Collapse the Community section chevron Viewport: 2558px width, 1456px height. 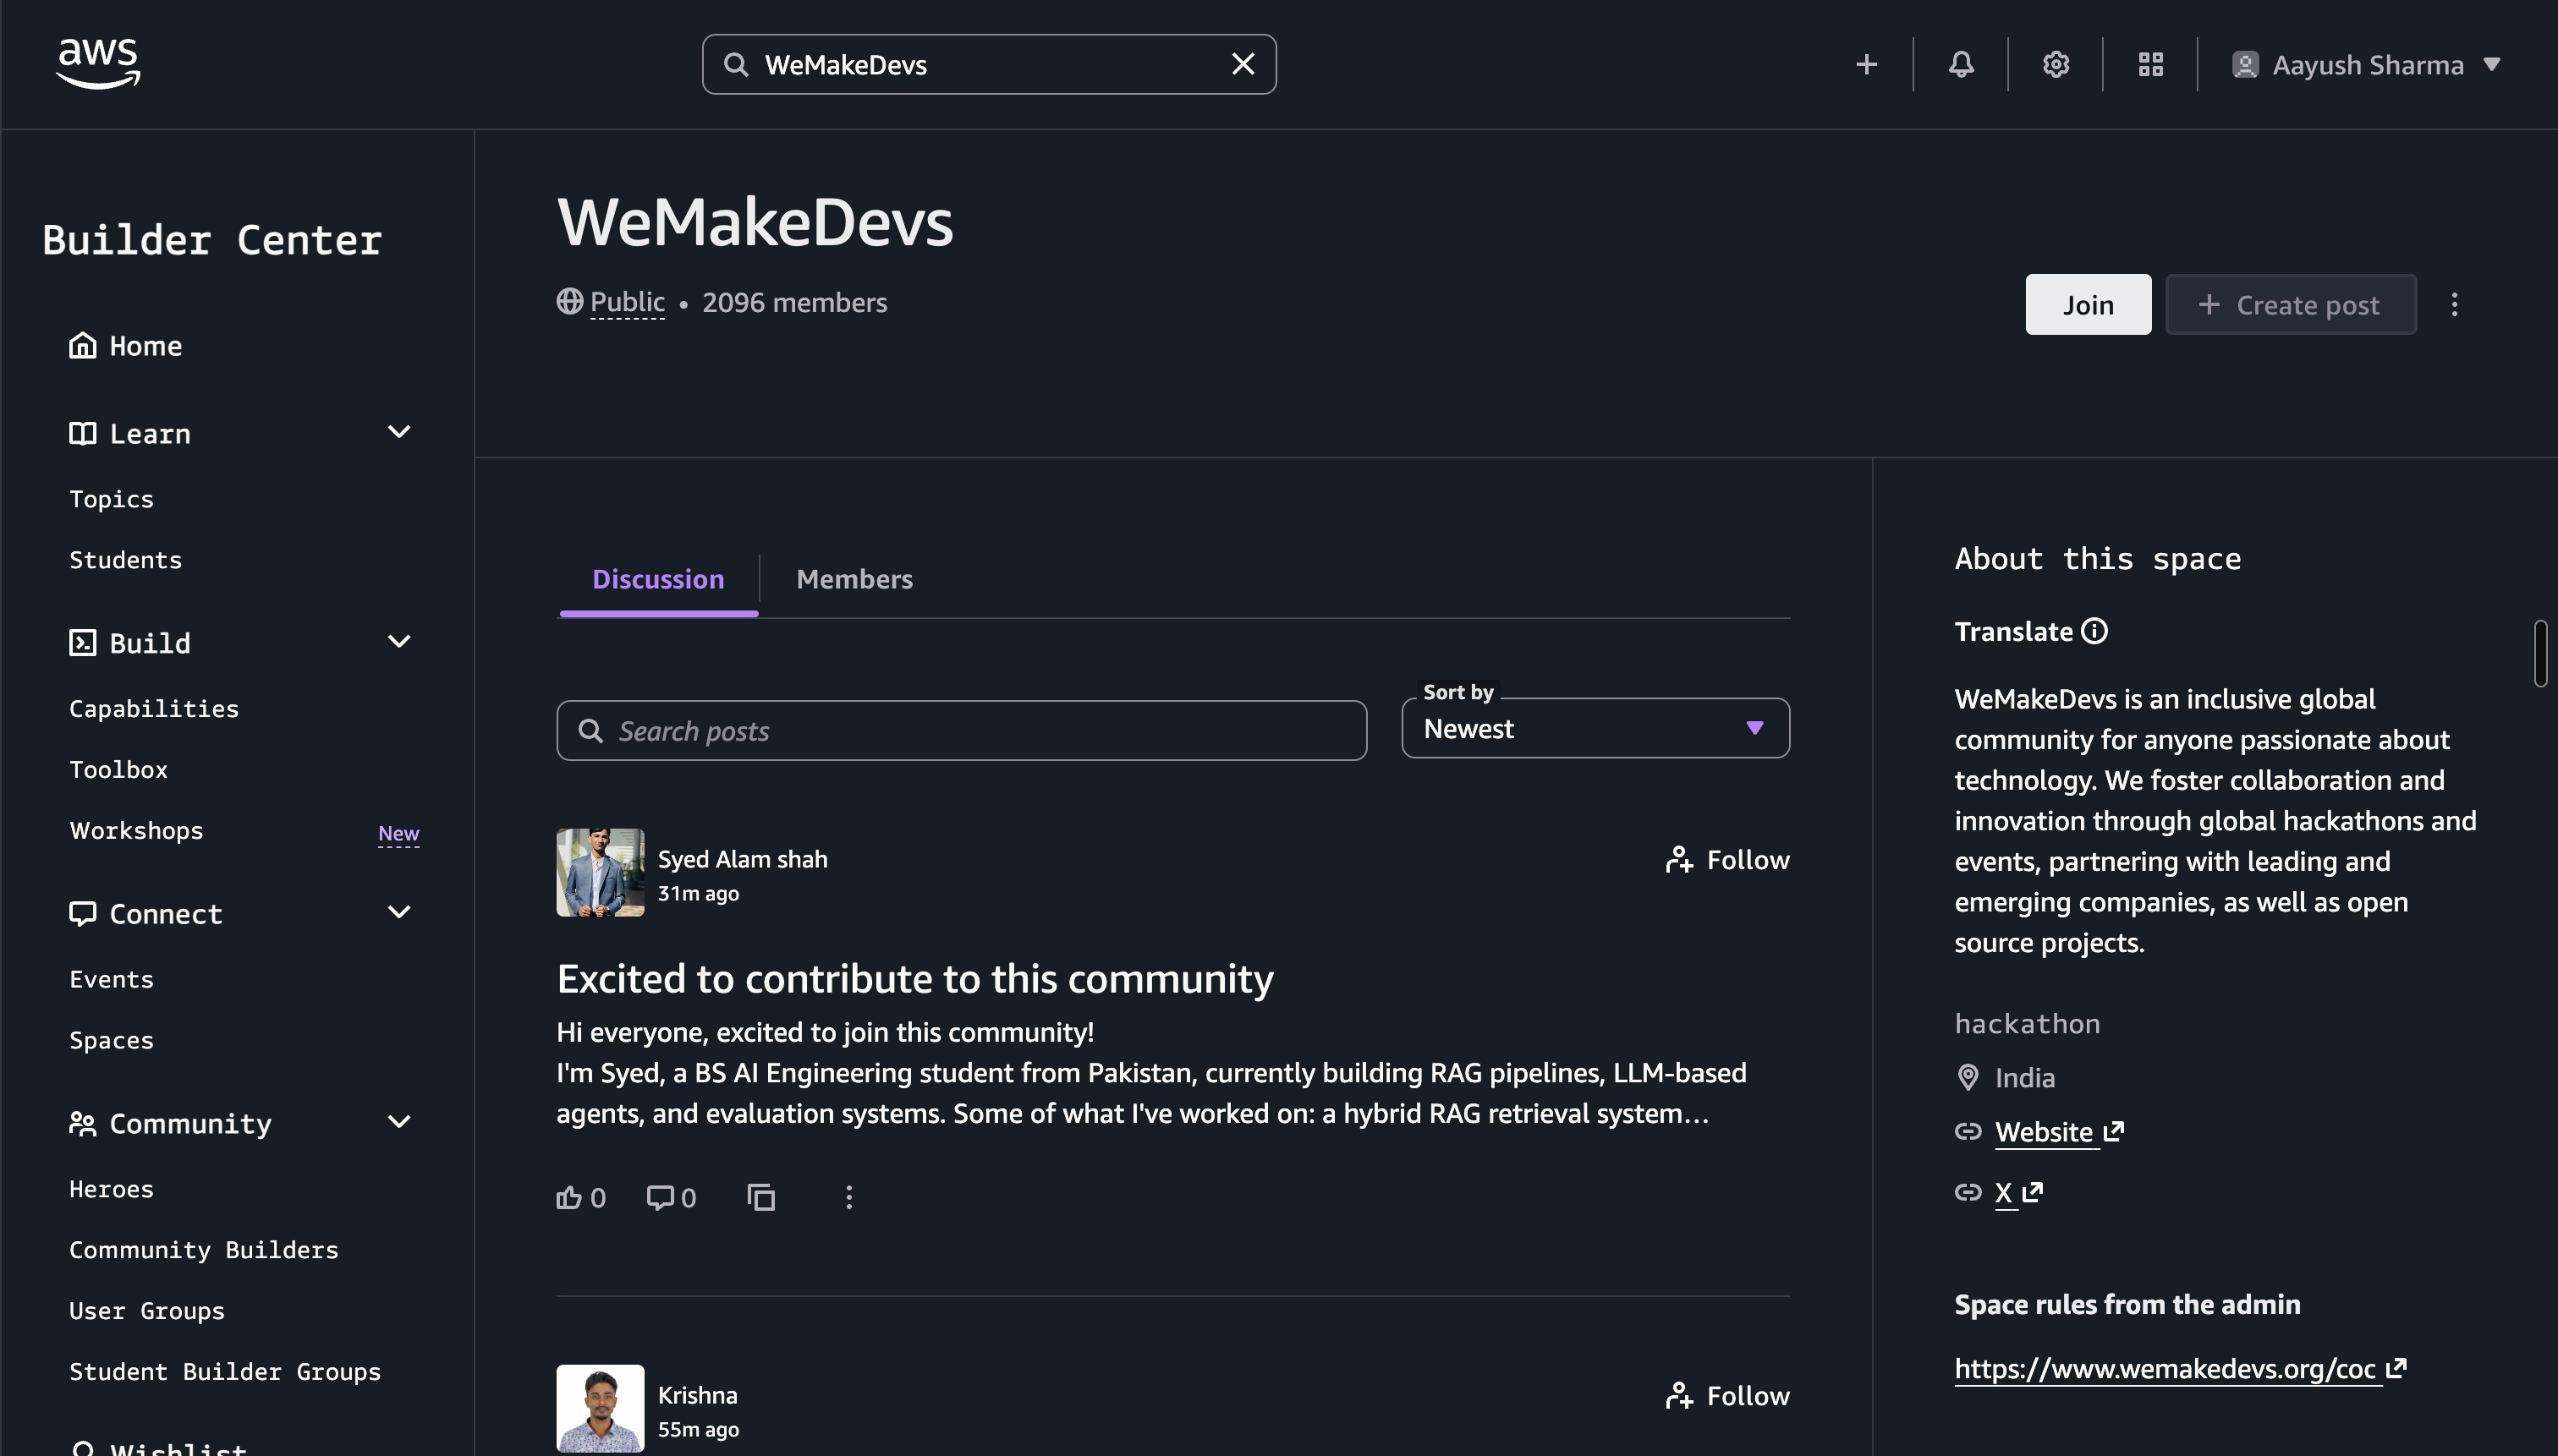click(399, 1122)
